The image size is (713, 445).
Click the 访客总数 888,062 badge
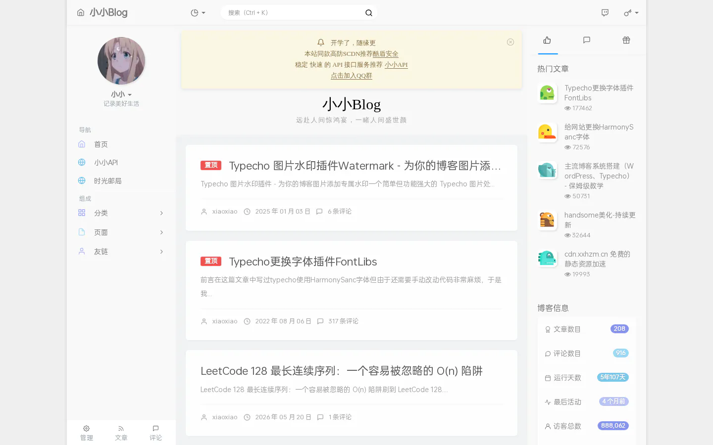tap(613, 426)
